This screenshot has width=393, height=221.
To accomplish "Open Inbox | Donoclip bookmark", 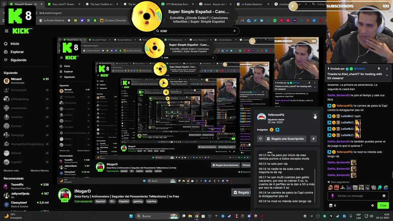I will (113, 21).
